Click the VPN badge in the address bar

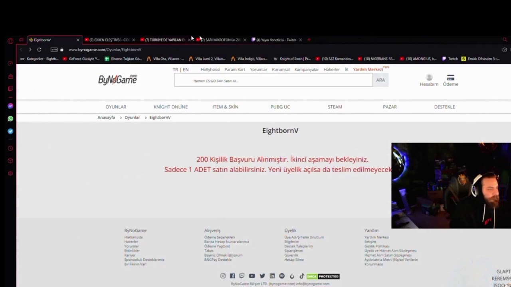tap(54, 49)
